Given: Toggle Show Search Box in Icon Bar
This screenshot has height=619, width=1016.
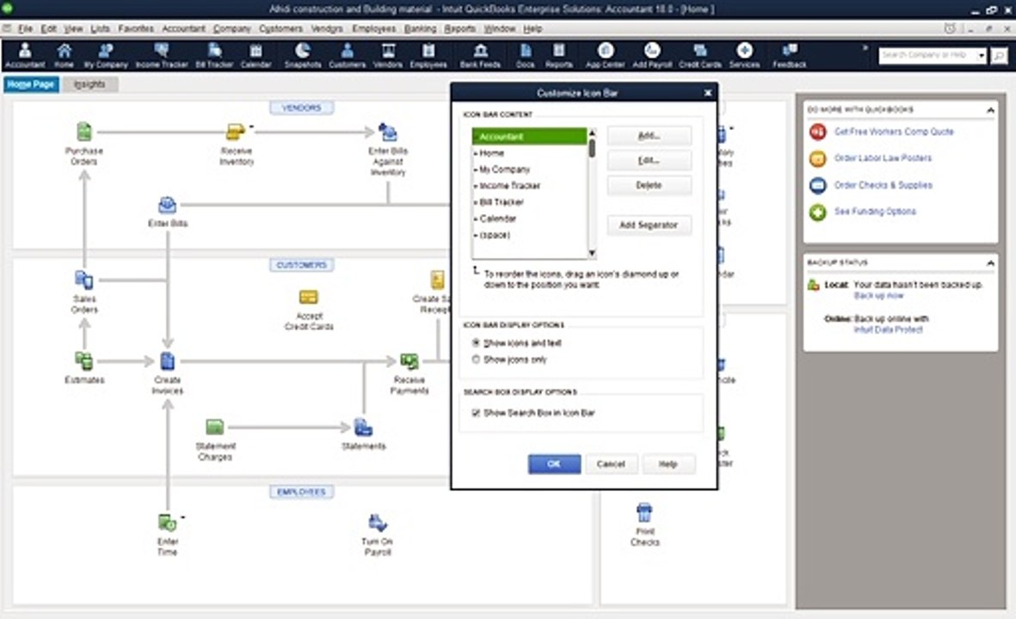Looking at the screenshot, I should click(476, 413).
